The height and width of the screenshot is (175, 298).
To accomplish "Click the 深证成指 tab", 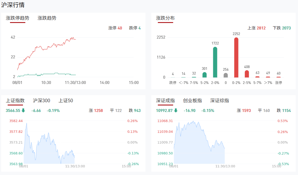I will 165,100.
